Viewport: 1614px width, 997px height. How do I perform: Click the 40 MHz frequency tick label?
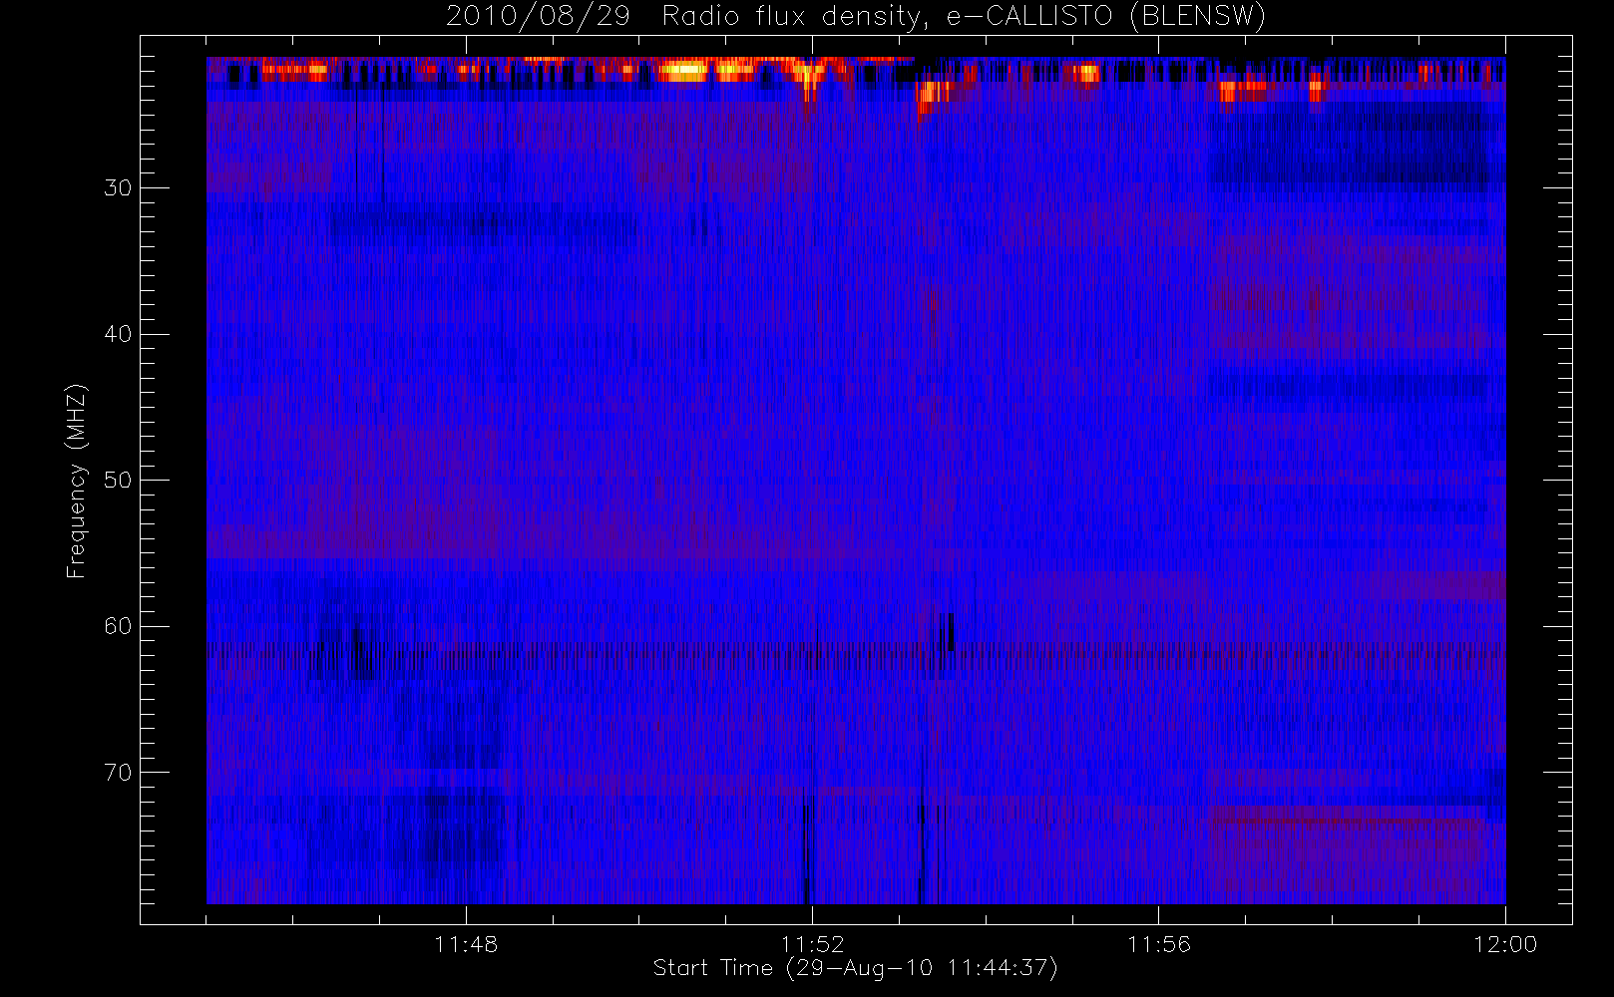[118, 334]
